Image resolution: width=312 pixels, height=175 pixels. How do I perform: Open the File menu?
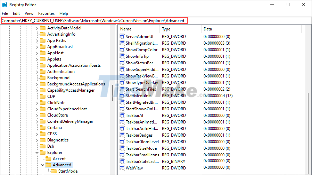(x=5, y=13)
